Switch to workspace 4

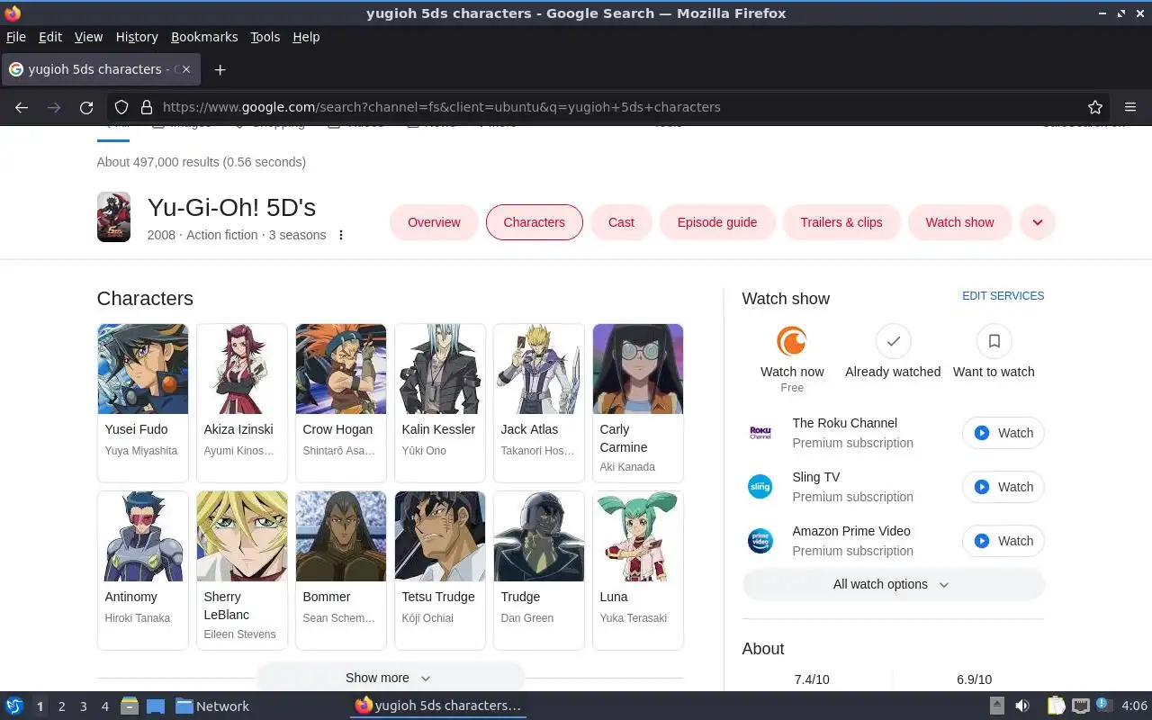click(105, 706)
